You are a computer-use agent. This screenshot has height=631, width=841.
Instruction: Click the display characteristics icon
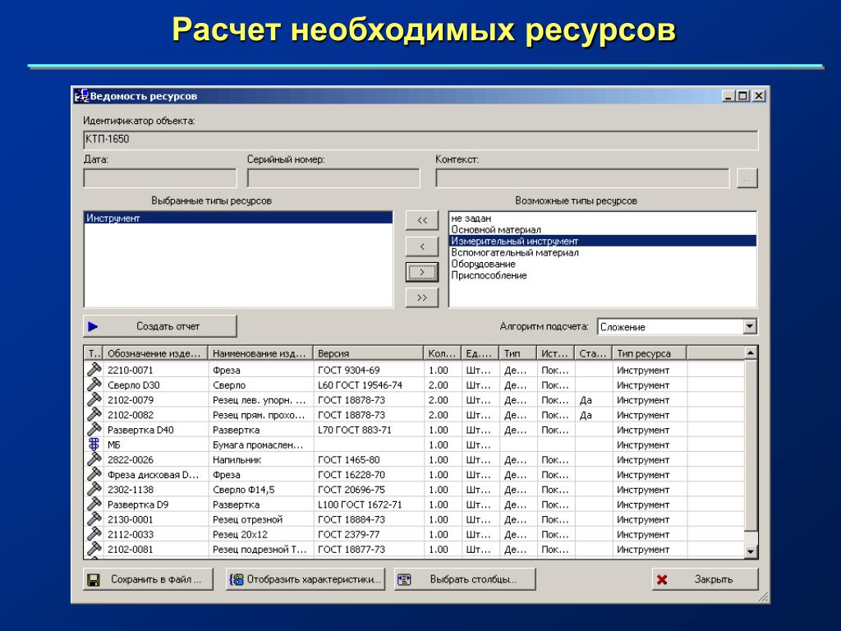237,579
